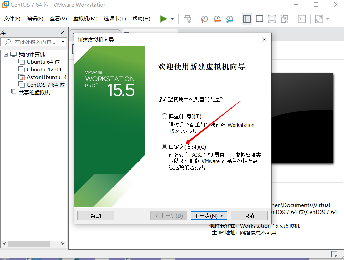The height and width of the screenshot is (260, 344).
Task: Click the Workstation 15.x 虚拟机 compatibility text
Action: click(270, 226)
